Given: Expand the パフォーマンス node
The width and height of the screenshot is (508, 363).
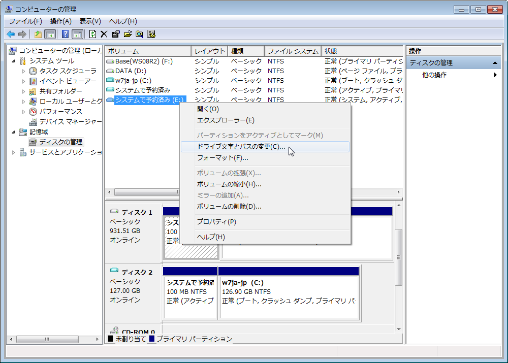Looking at the screenshot, I should (x=23, y=111).
